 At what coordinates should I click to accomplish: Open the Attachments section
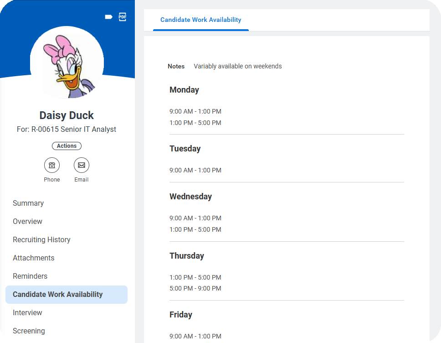coord(33,258)
